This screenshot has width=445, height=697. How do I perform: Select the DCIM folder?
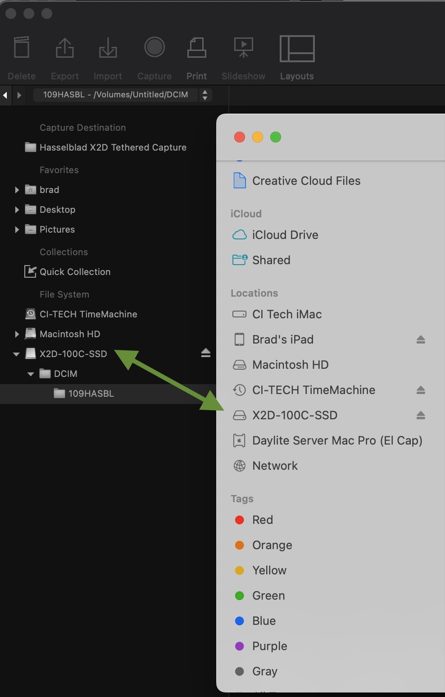pyautogui.click(x=65, y=374)
